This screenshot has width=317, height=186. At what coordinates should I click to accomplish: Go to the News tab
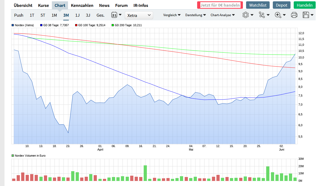pyautogui.click(x=104, y=6)
